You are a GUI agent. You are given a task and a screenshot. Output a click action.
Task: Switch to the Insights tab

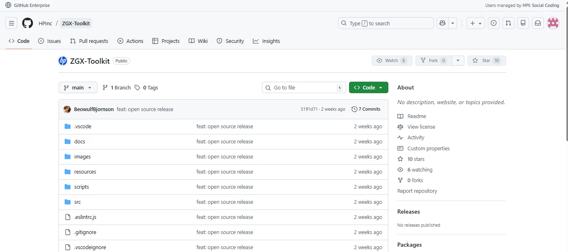click(266, 41)
